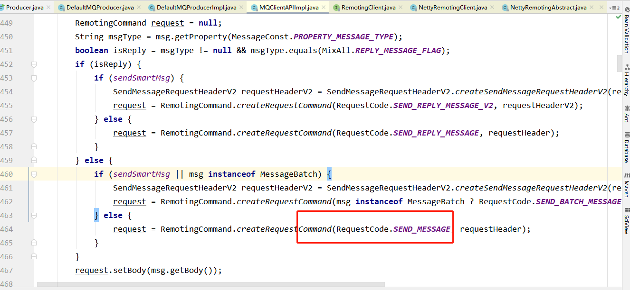
Task: Click line number 467 in the gutter
Action: pyautogui.click(x=7, y=270)
